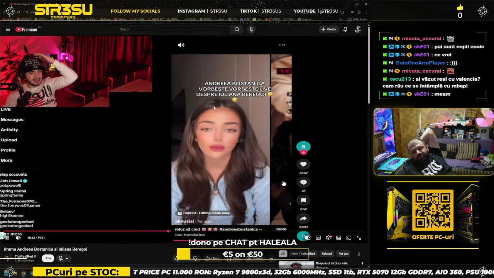The width and height of the screenshot is (494, 278).
Task: Open The_Furryous07G following account
Action: tap(20, 203)
